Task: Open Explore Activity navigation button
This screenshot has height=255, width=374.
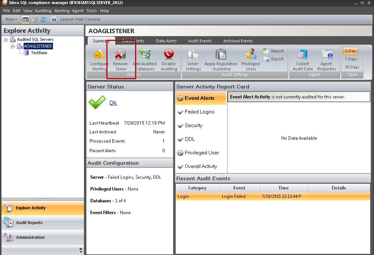Action: click(43, 208)
